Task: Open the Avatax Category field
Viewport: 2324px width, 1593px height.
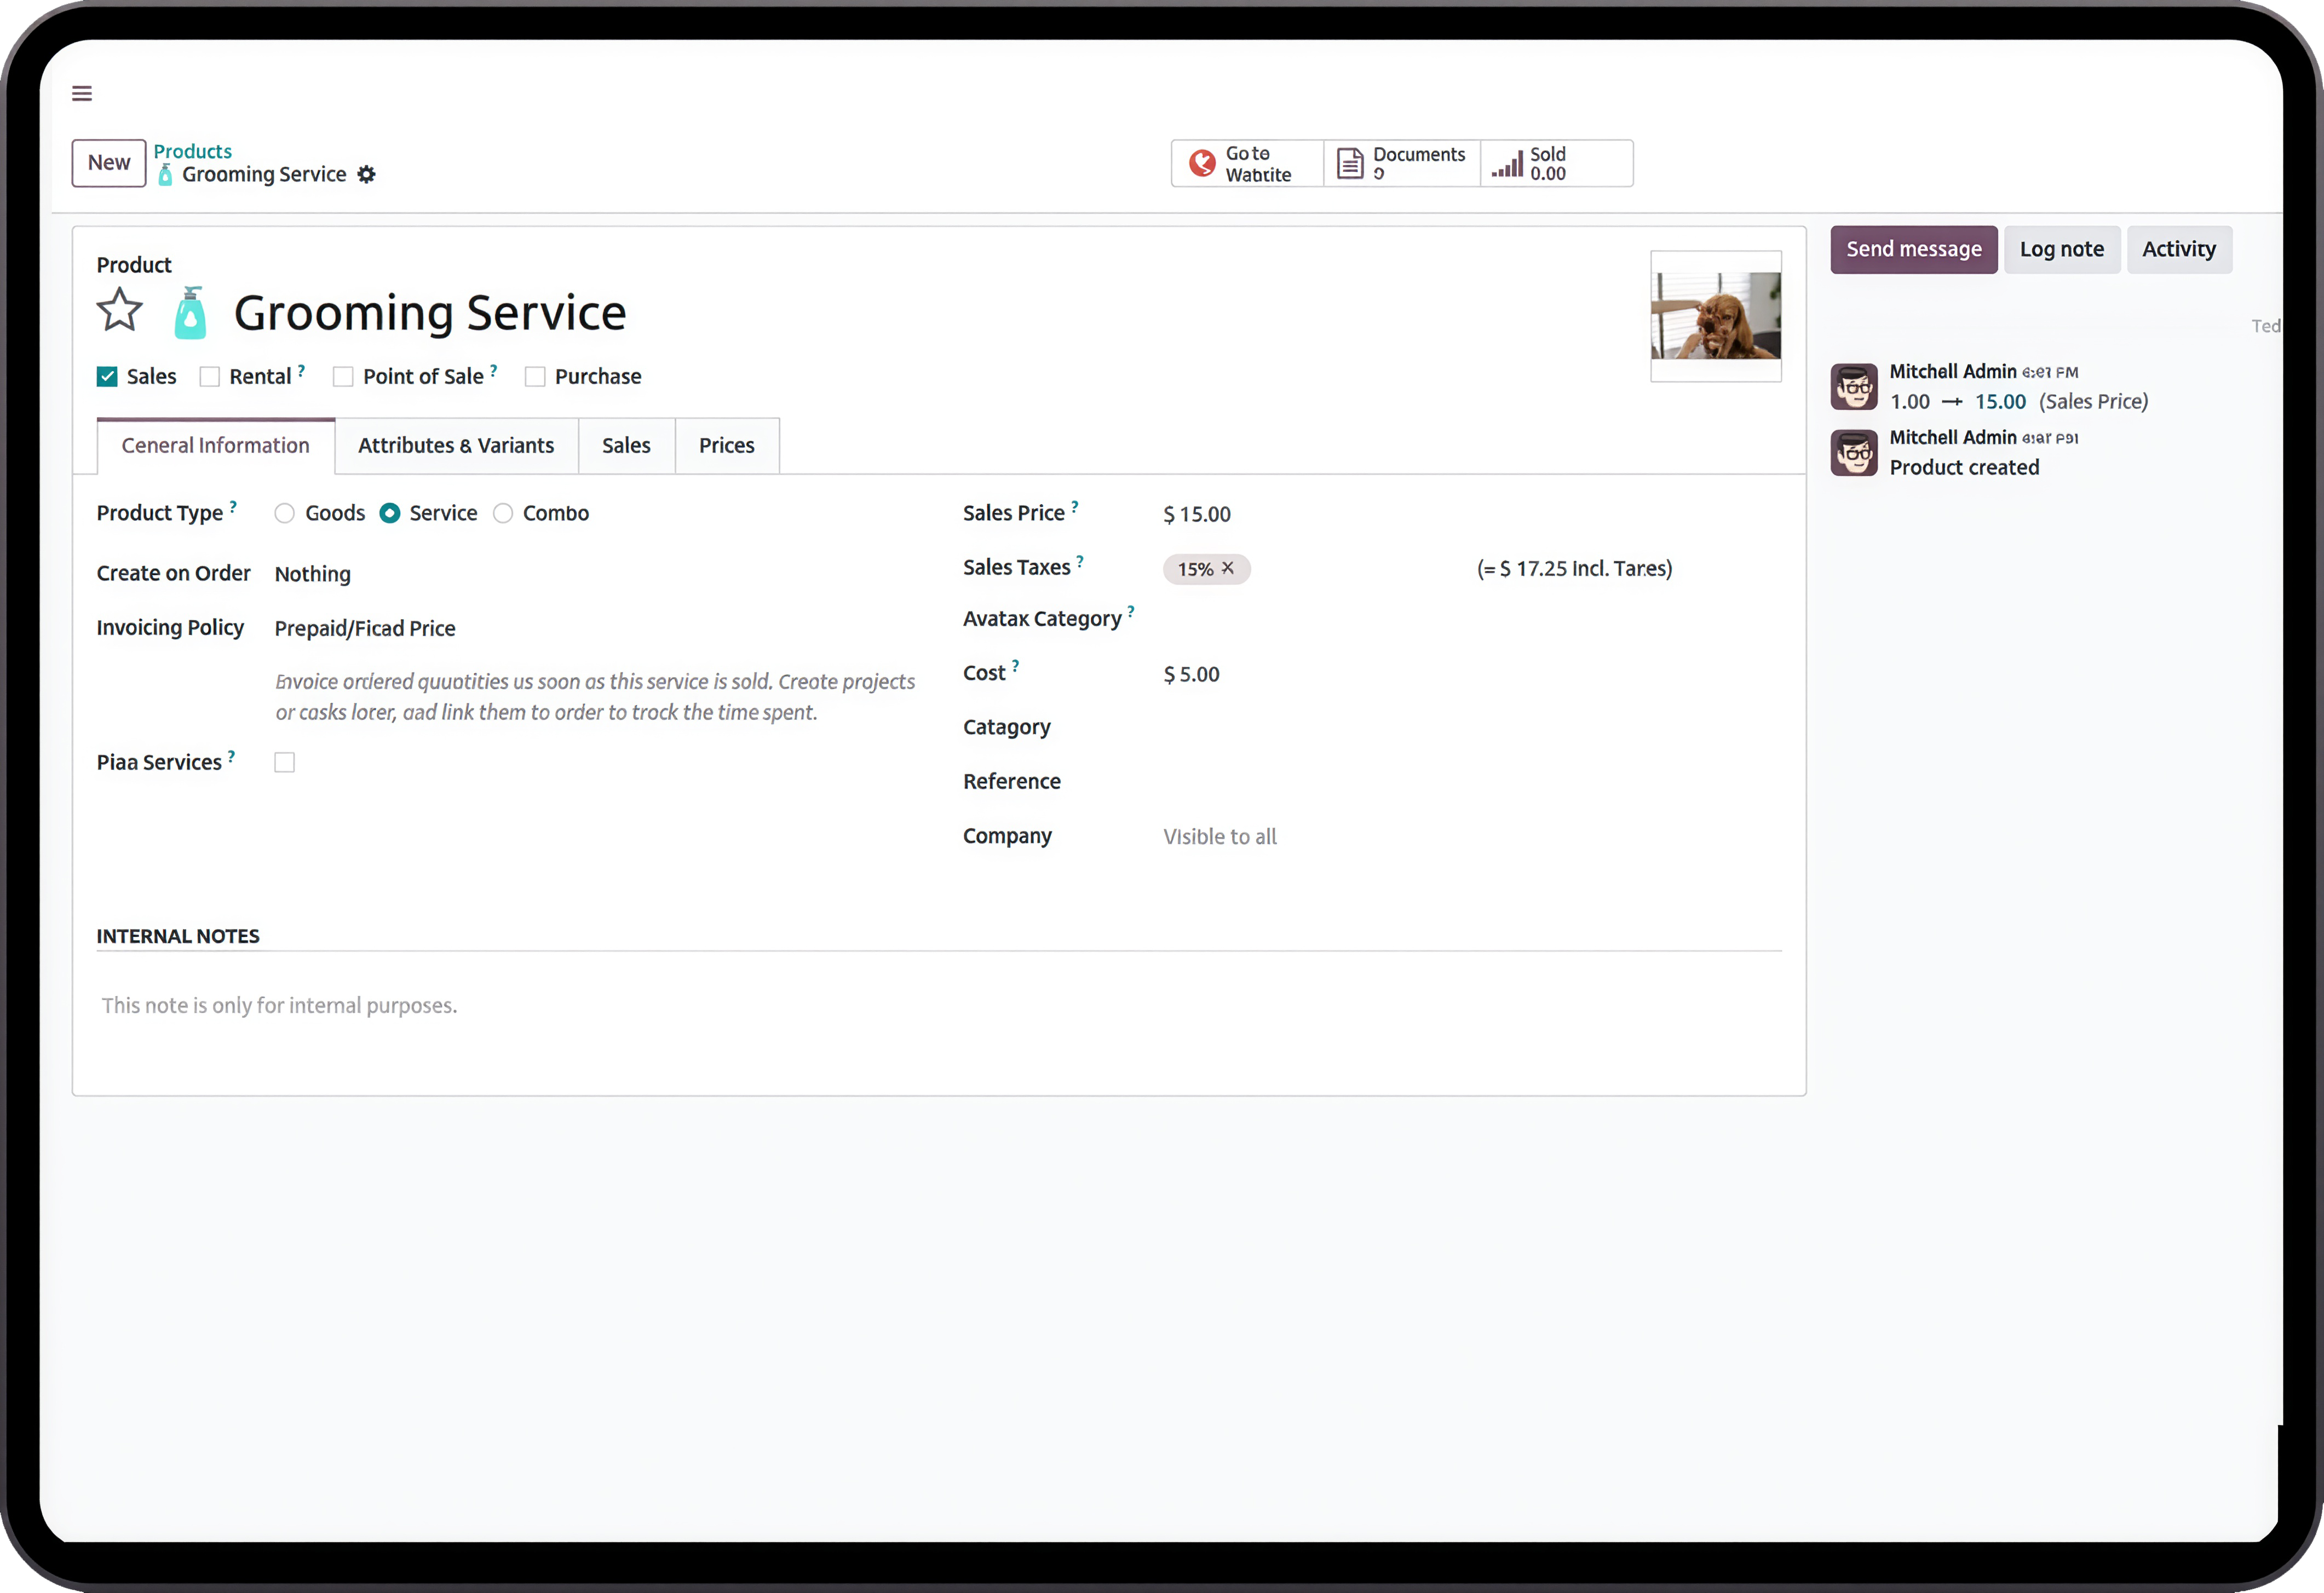Action: [1471, 620]
